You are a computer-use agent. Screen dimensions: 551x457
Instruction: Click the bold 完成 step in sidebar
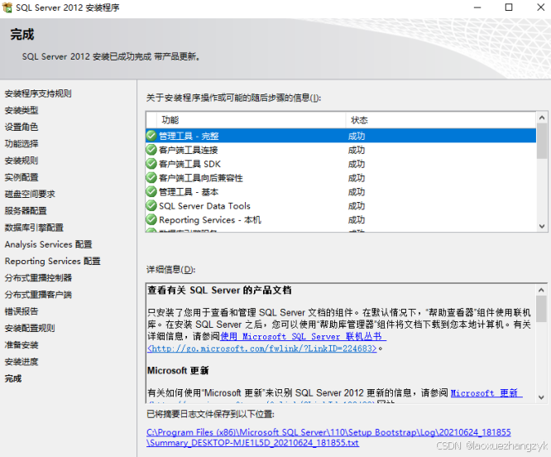point(13,378)
